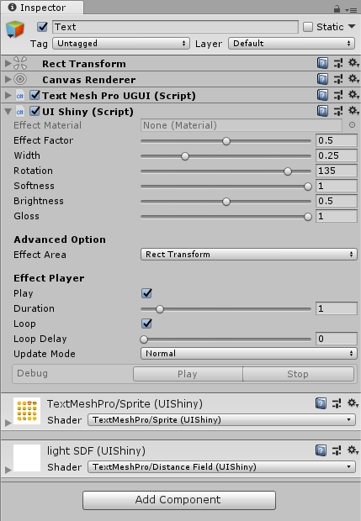This screenshot has width=361, height=521.
Task: Open the UI Shiny preset icon
Action: (x=338, y=111)
